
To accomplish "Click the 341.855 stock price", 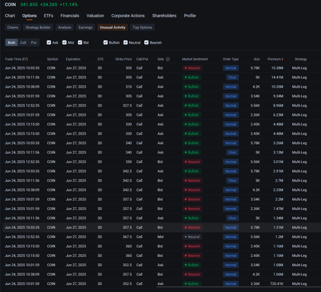I will pos(29,5).
